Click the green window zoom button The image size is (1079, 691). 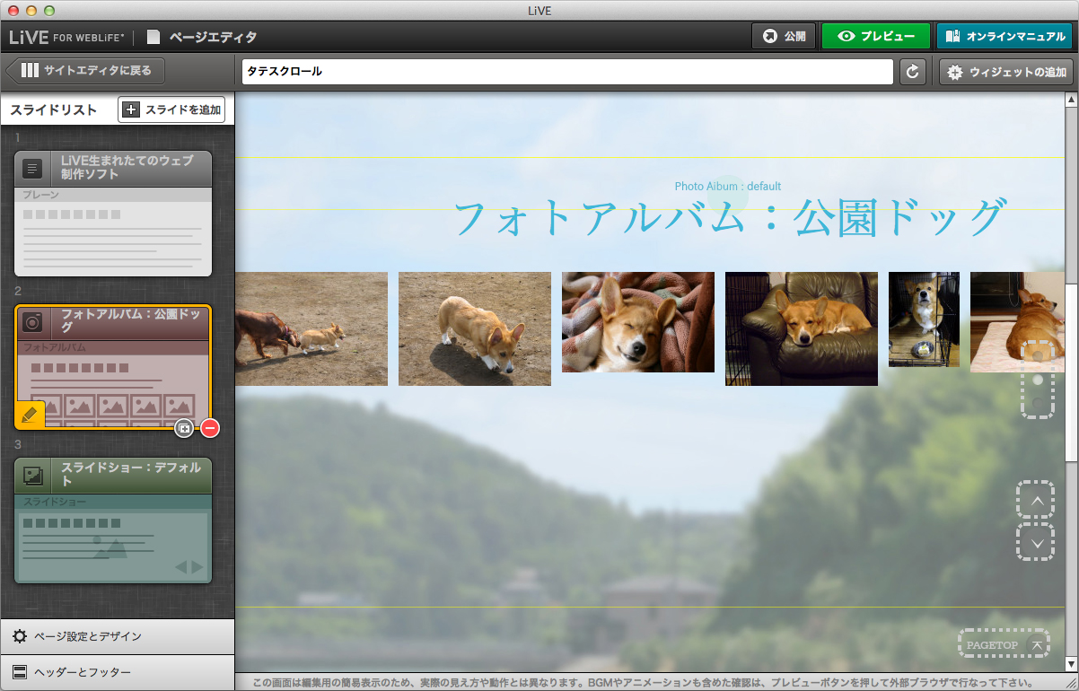(48, 10)
